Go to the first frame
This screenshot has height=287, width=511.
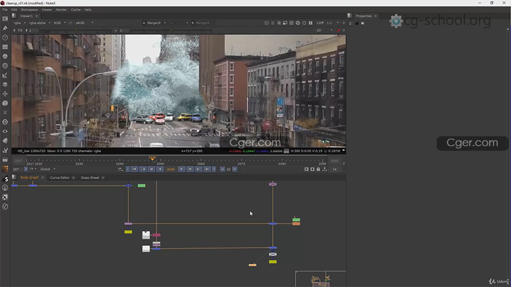(134, 169)
